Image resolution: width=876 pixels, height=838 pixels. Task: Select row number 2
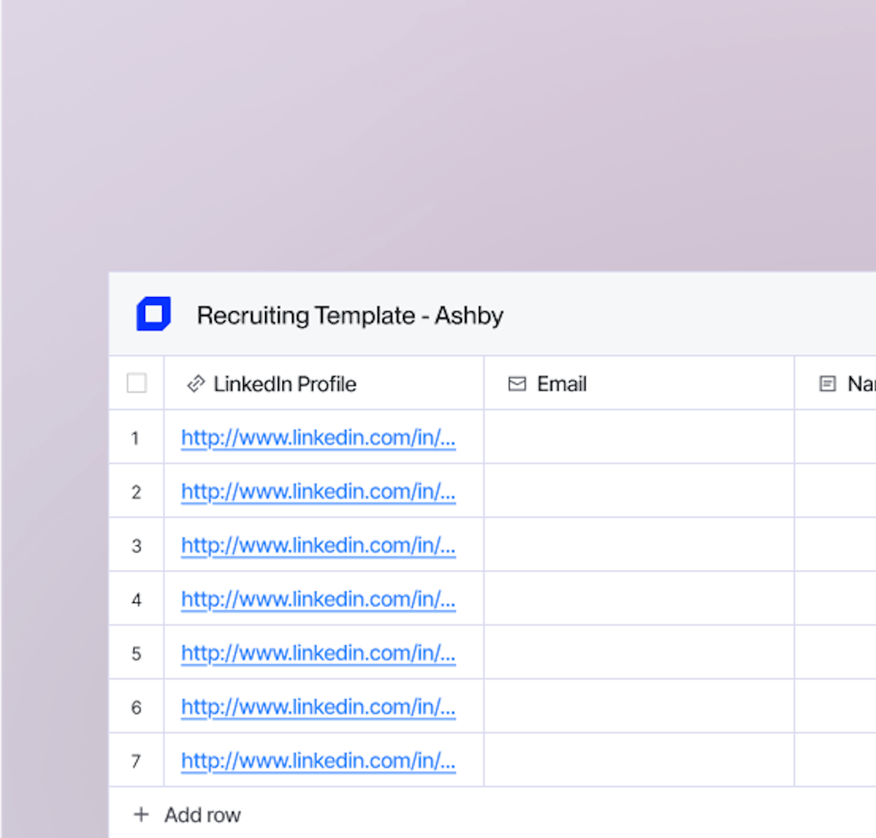click(136, 493)
